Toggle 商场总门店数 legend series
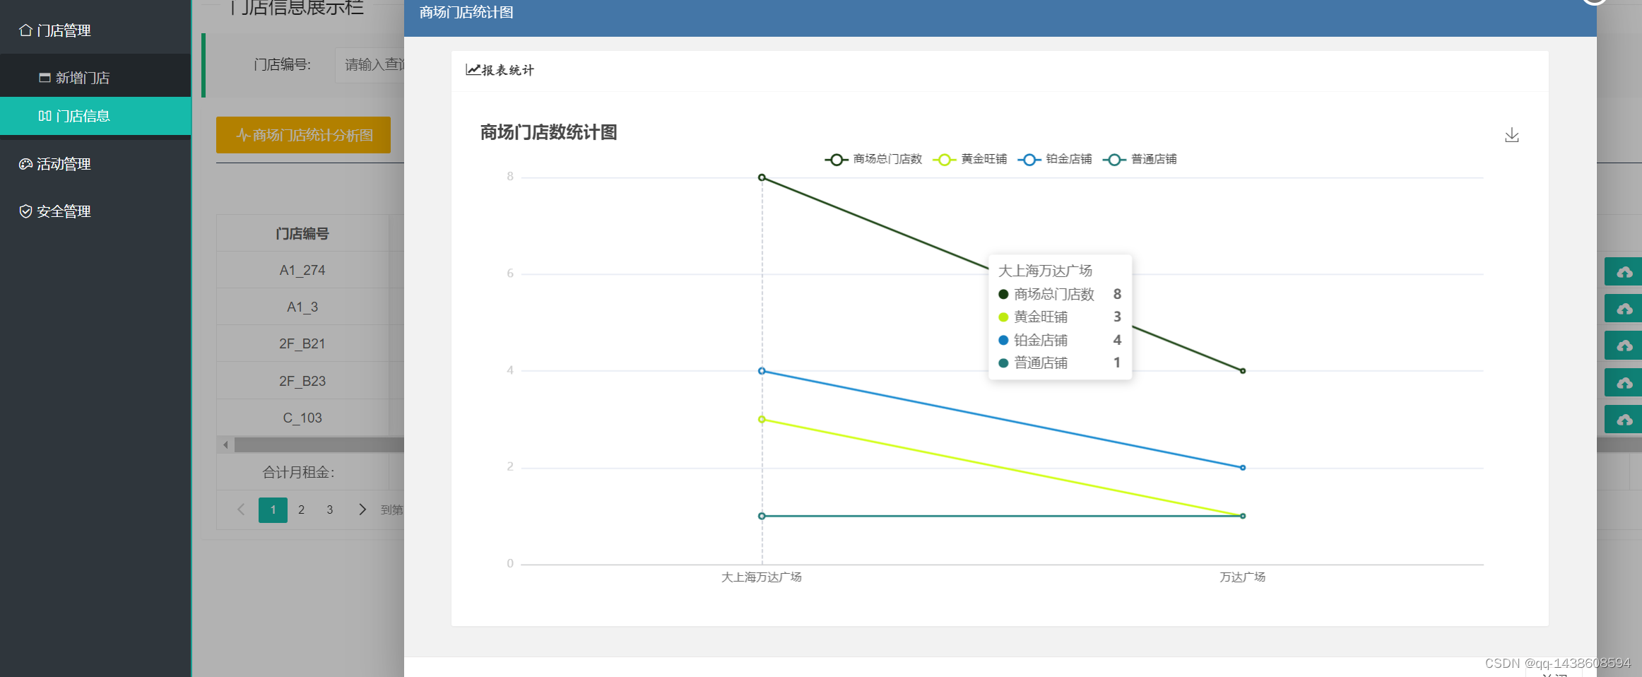Screen dimensions: 1642x677 point(874,159)
